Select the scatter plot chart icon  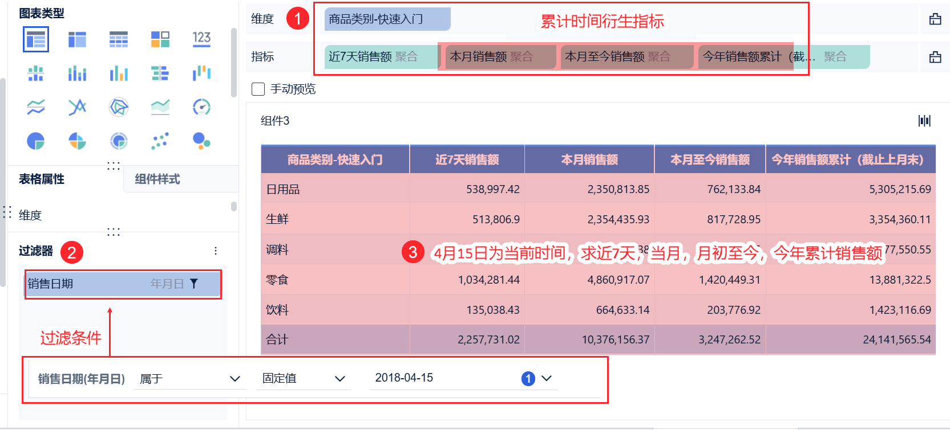point(160,141)
